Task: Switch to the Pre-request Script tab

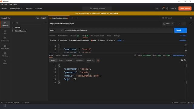Action: [98, 36]
